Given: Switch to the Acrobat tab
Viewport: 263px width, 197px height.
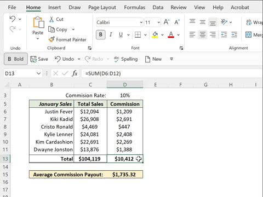Looking at the screenshot, I should tap(240, 8).
